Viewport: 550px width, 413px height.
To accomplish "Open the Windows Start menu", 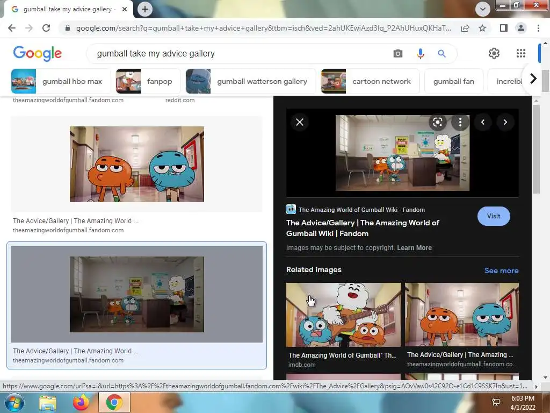I will (x=15, y=402).
